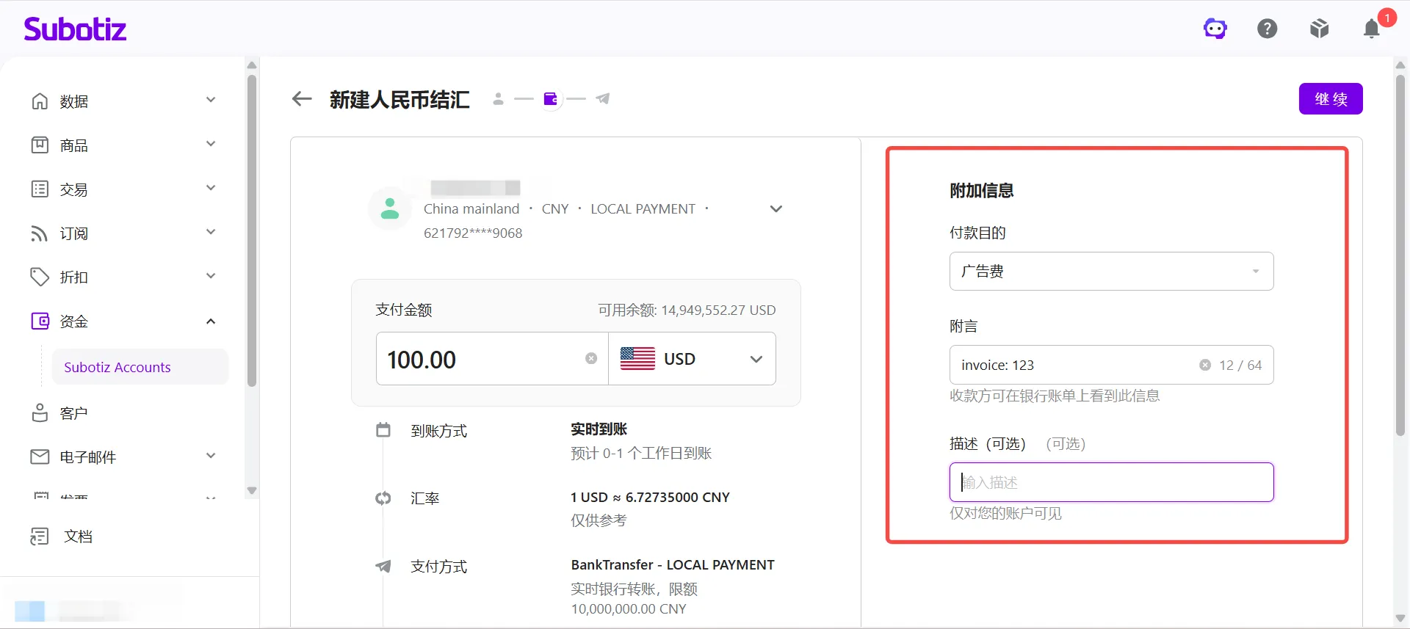Screen dimensions: 1410x629
Task: Click the 新建人民币结汇 page title
Action: [x=399, y=99]
